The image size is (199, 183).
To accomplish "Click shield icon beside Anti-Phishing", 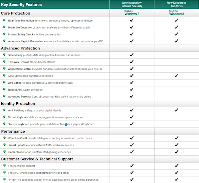I will point(4,110).
